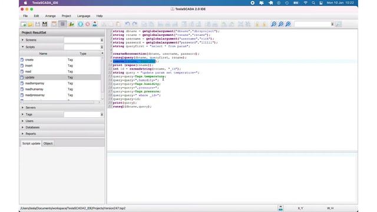
Task: Open the Project menu
Action: 67,16
